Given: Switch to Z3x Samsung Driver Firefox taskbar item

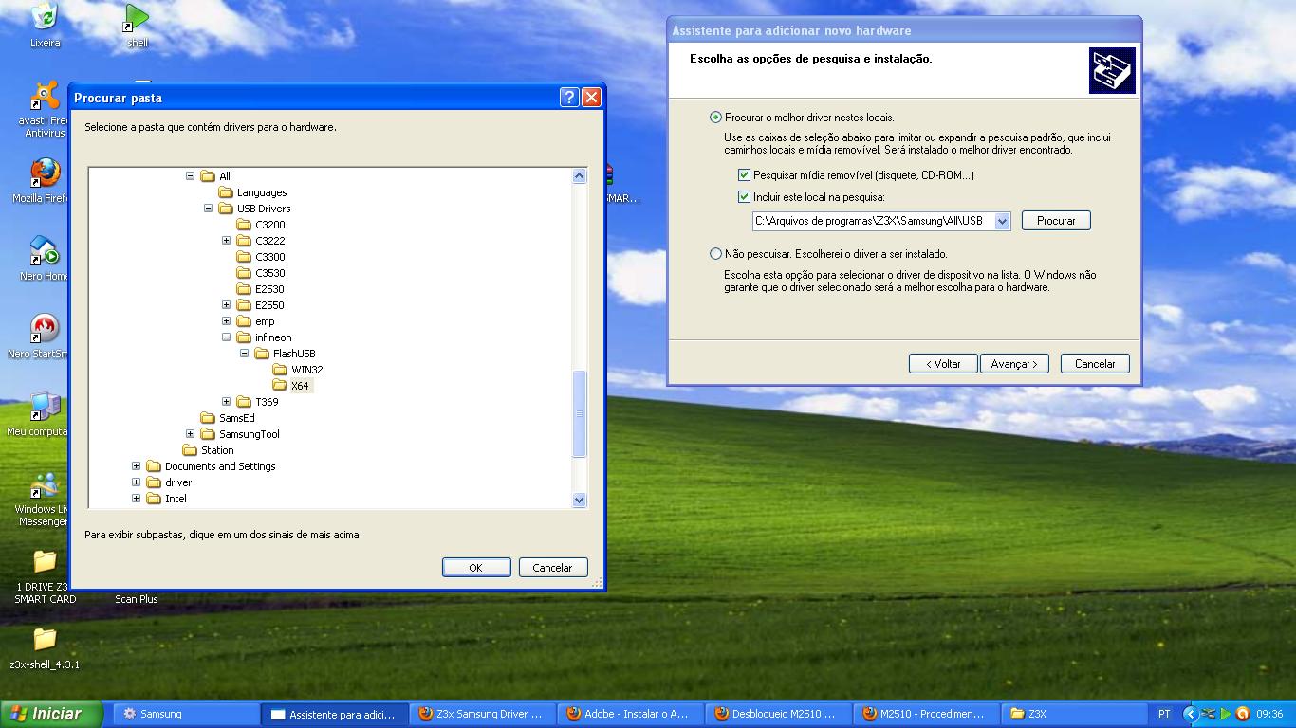Looking at the screenshot, I should [485, 714].
